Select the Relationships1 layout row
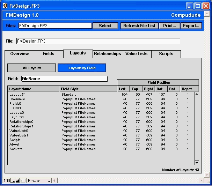 [x=101, y=126]
